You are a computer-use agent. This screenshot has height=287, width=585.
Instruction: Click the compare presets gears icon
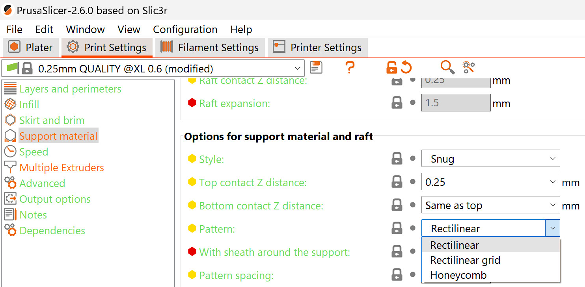pyautogui.click(x=469, y=68)
